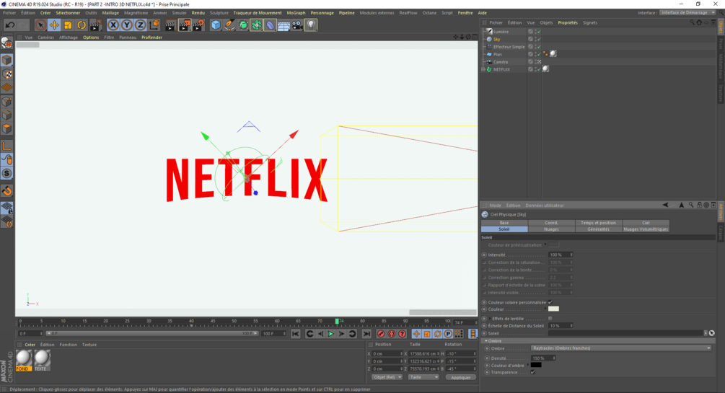This screenshot has width=725, height=393.
Task: Select the live selection arrow tool
Action: tap(40, 25)
